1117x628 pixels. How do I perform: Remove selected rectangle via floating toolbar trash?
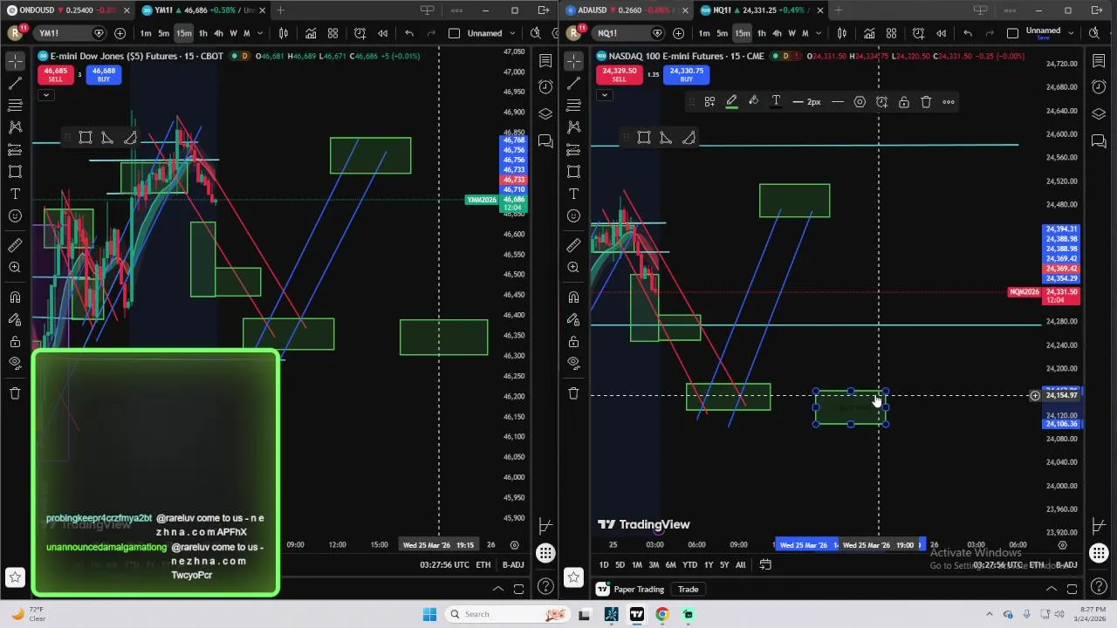click(926, 102)
